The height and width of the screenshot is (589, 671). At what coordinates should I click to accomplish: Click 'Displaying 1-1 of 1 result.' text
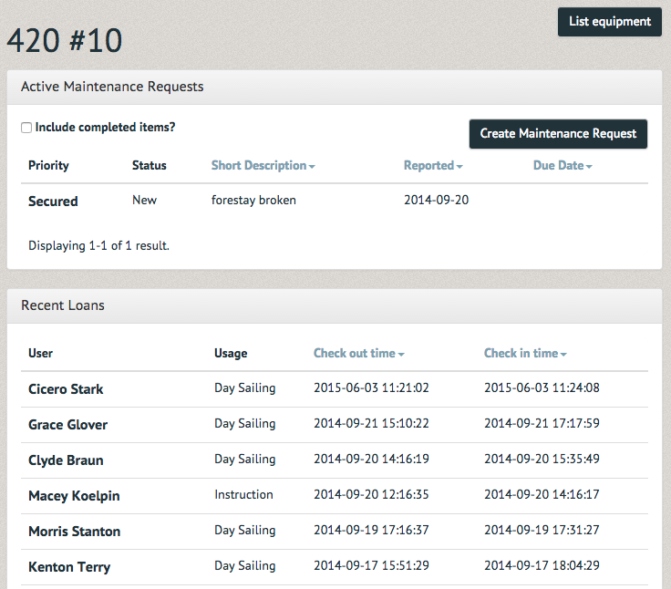tap(98, 245)
